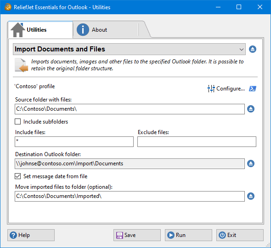Click the Exclude files input field
Image resolution: width=271 pixels, height=248 pixels.
click(197, 142)
